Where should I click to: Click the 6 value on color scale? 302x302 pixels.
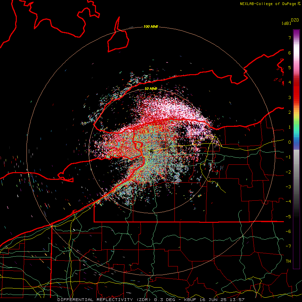290,53
